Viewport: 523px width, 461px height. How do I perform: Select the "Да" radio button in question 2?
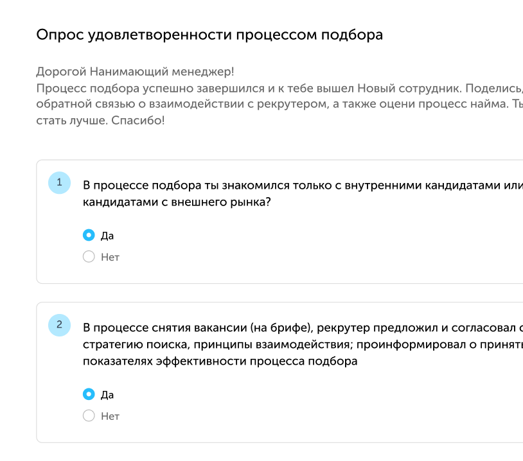(89, 394)
